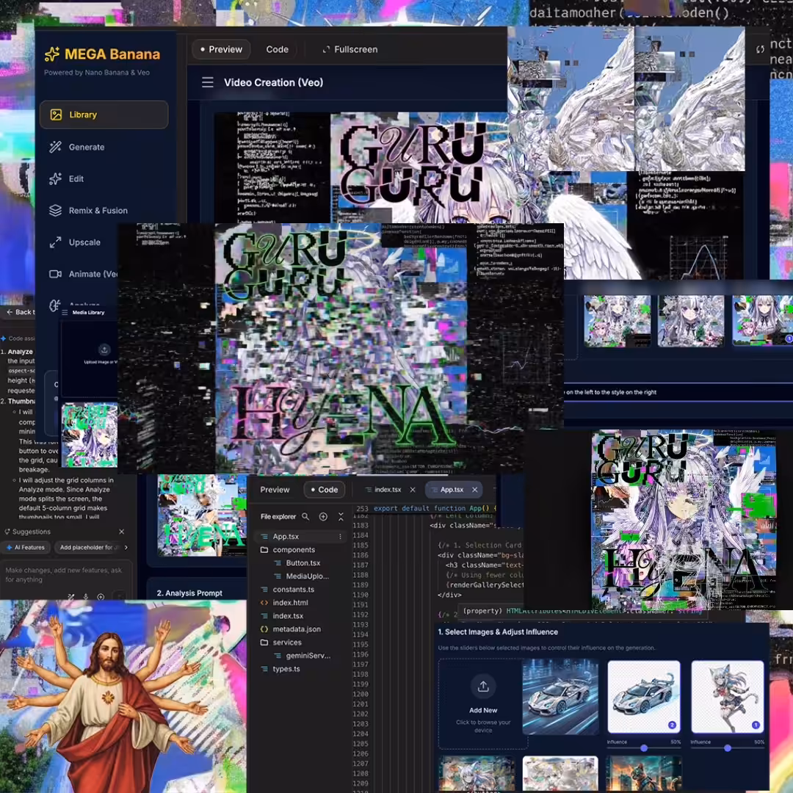The height and width of the screenshot is (793, 793).
Task: Open the Edit sparkle tool in sidebar
Action: pyautogui.click(x=55, y=179)
